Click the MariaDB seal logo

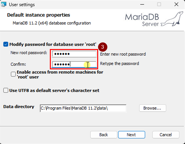(172, 19)
